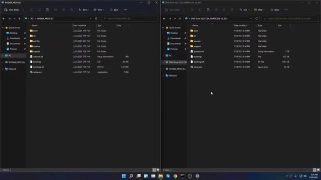The image size is (321, 180).
Task: Expand DVD Drive (G:) in the right window sidebar
Action: [163, 62]
